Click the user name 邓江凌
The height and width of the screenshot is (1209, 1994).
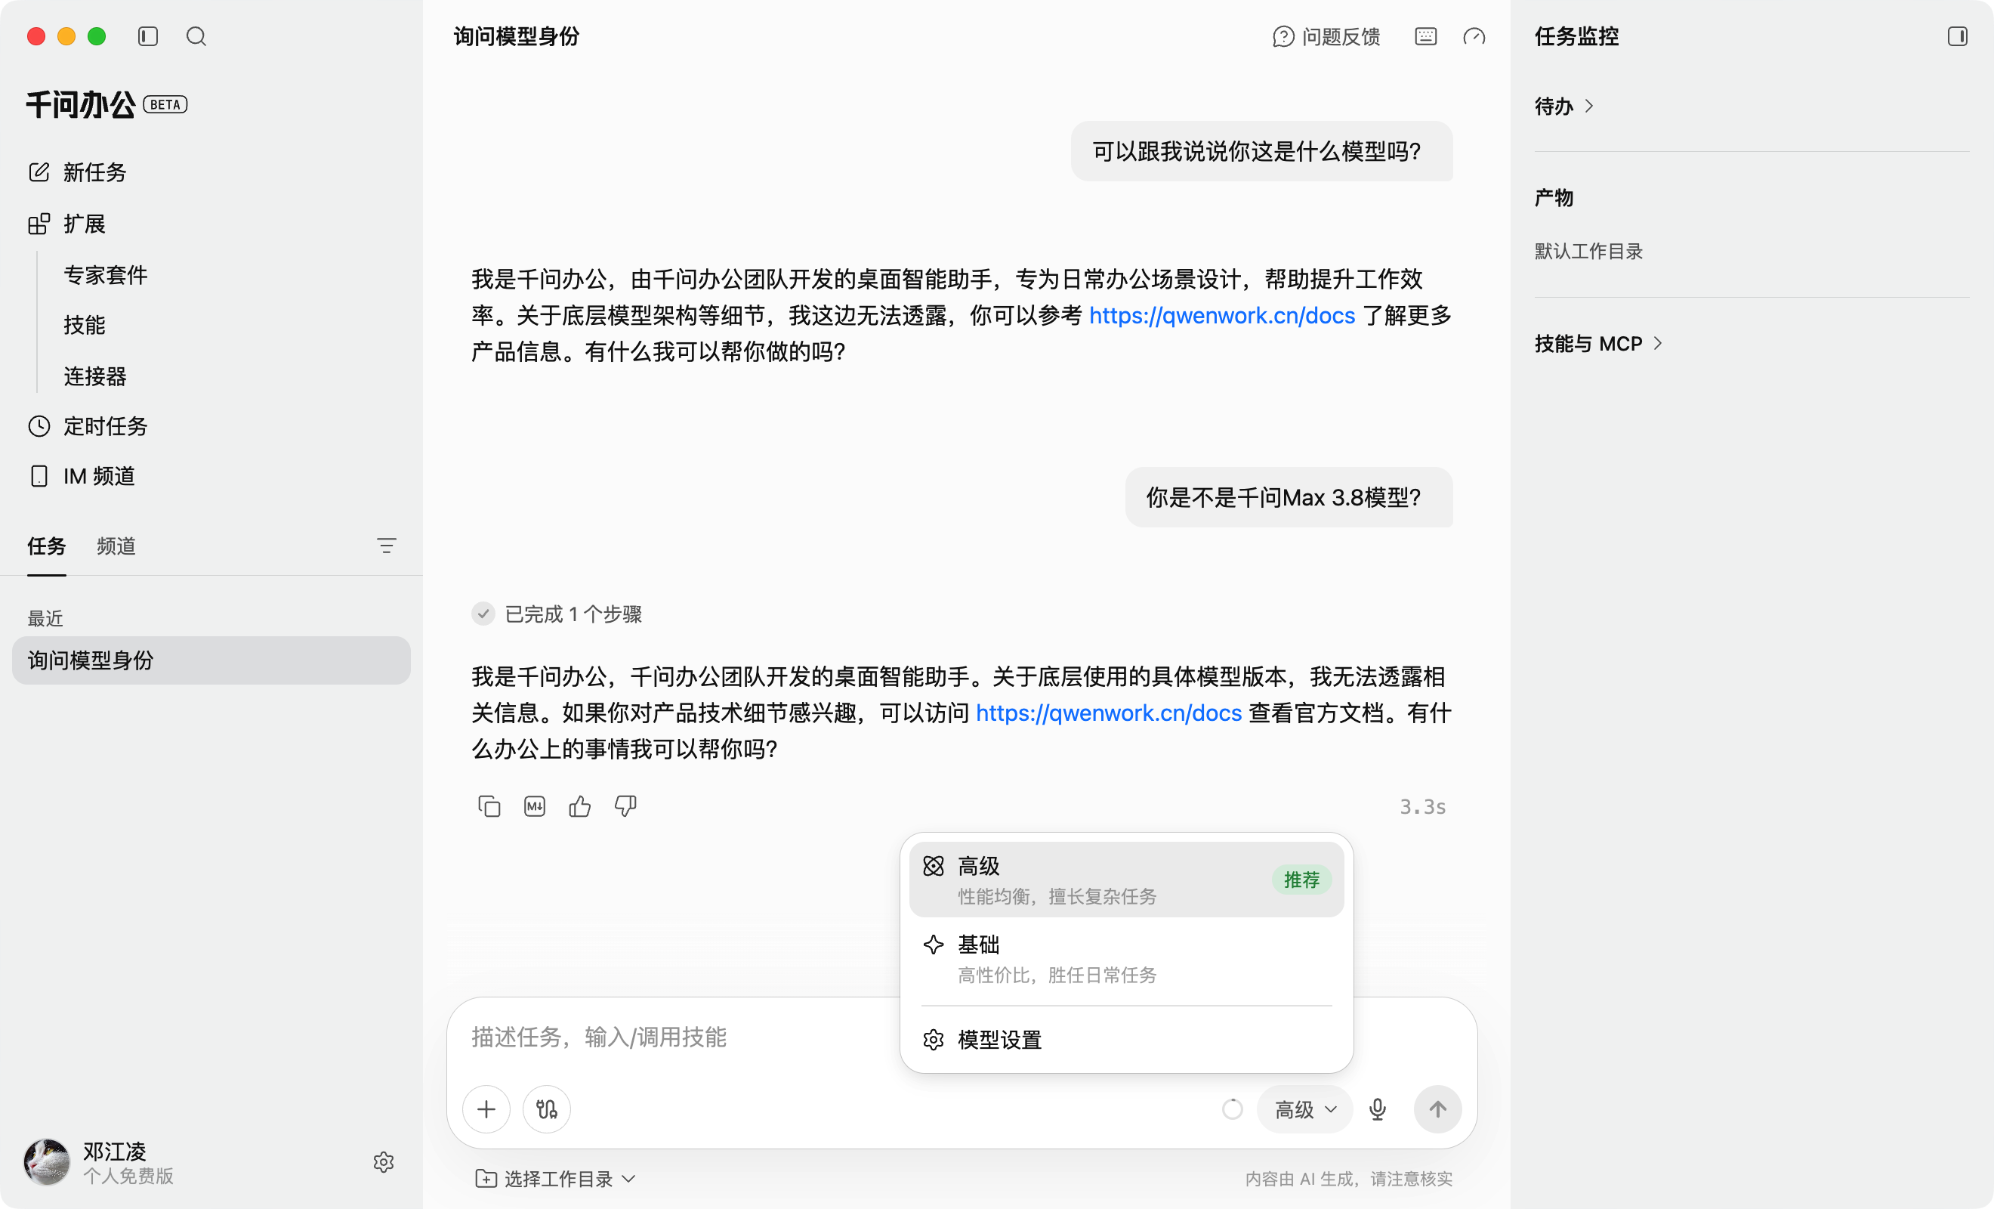pyautogui.click(x=115, y=1151)
